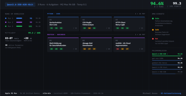Click the orange 14 badge in A2 card
The image size is (186, 96).
[x=89, y=28]
